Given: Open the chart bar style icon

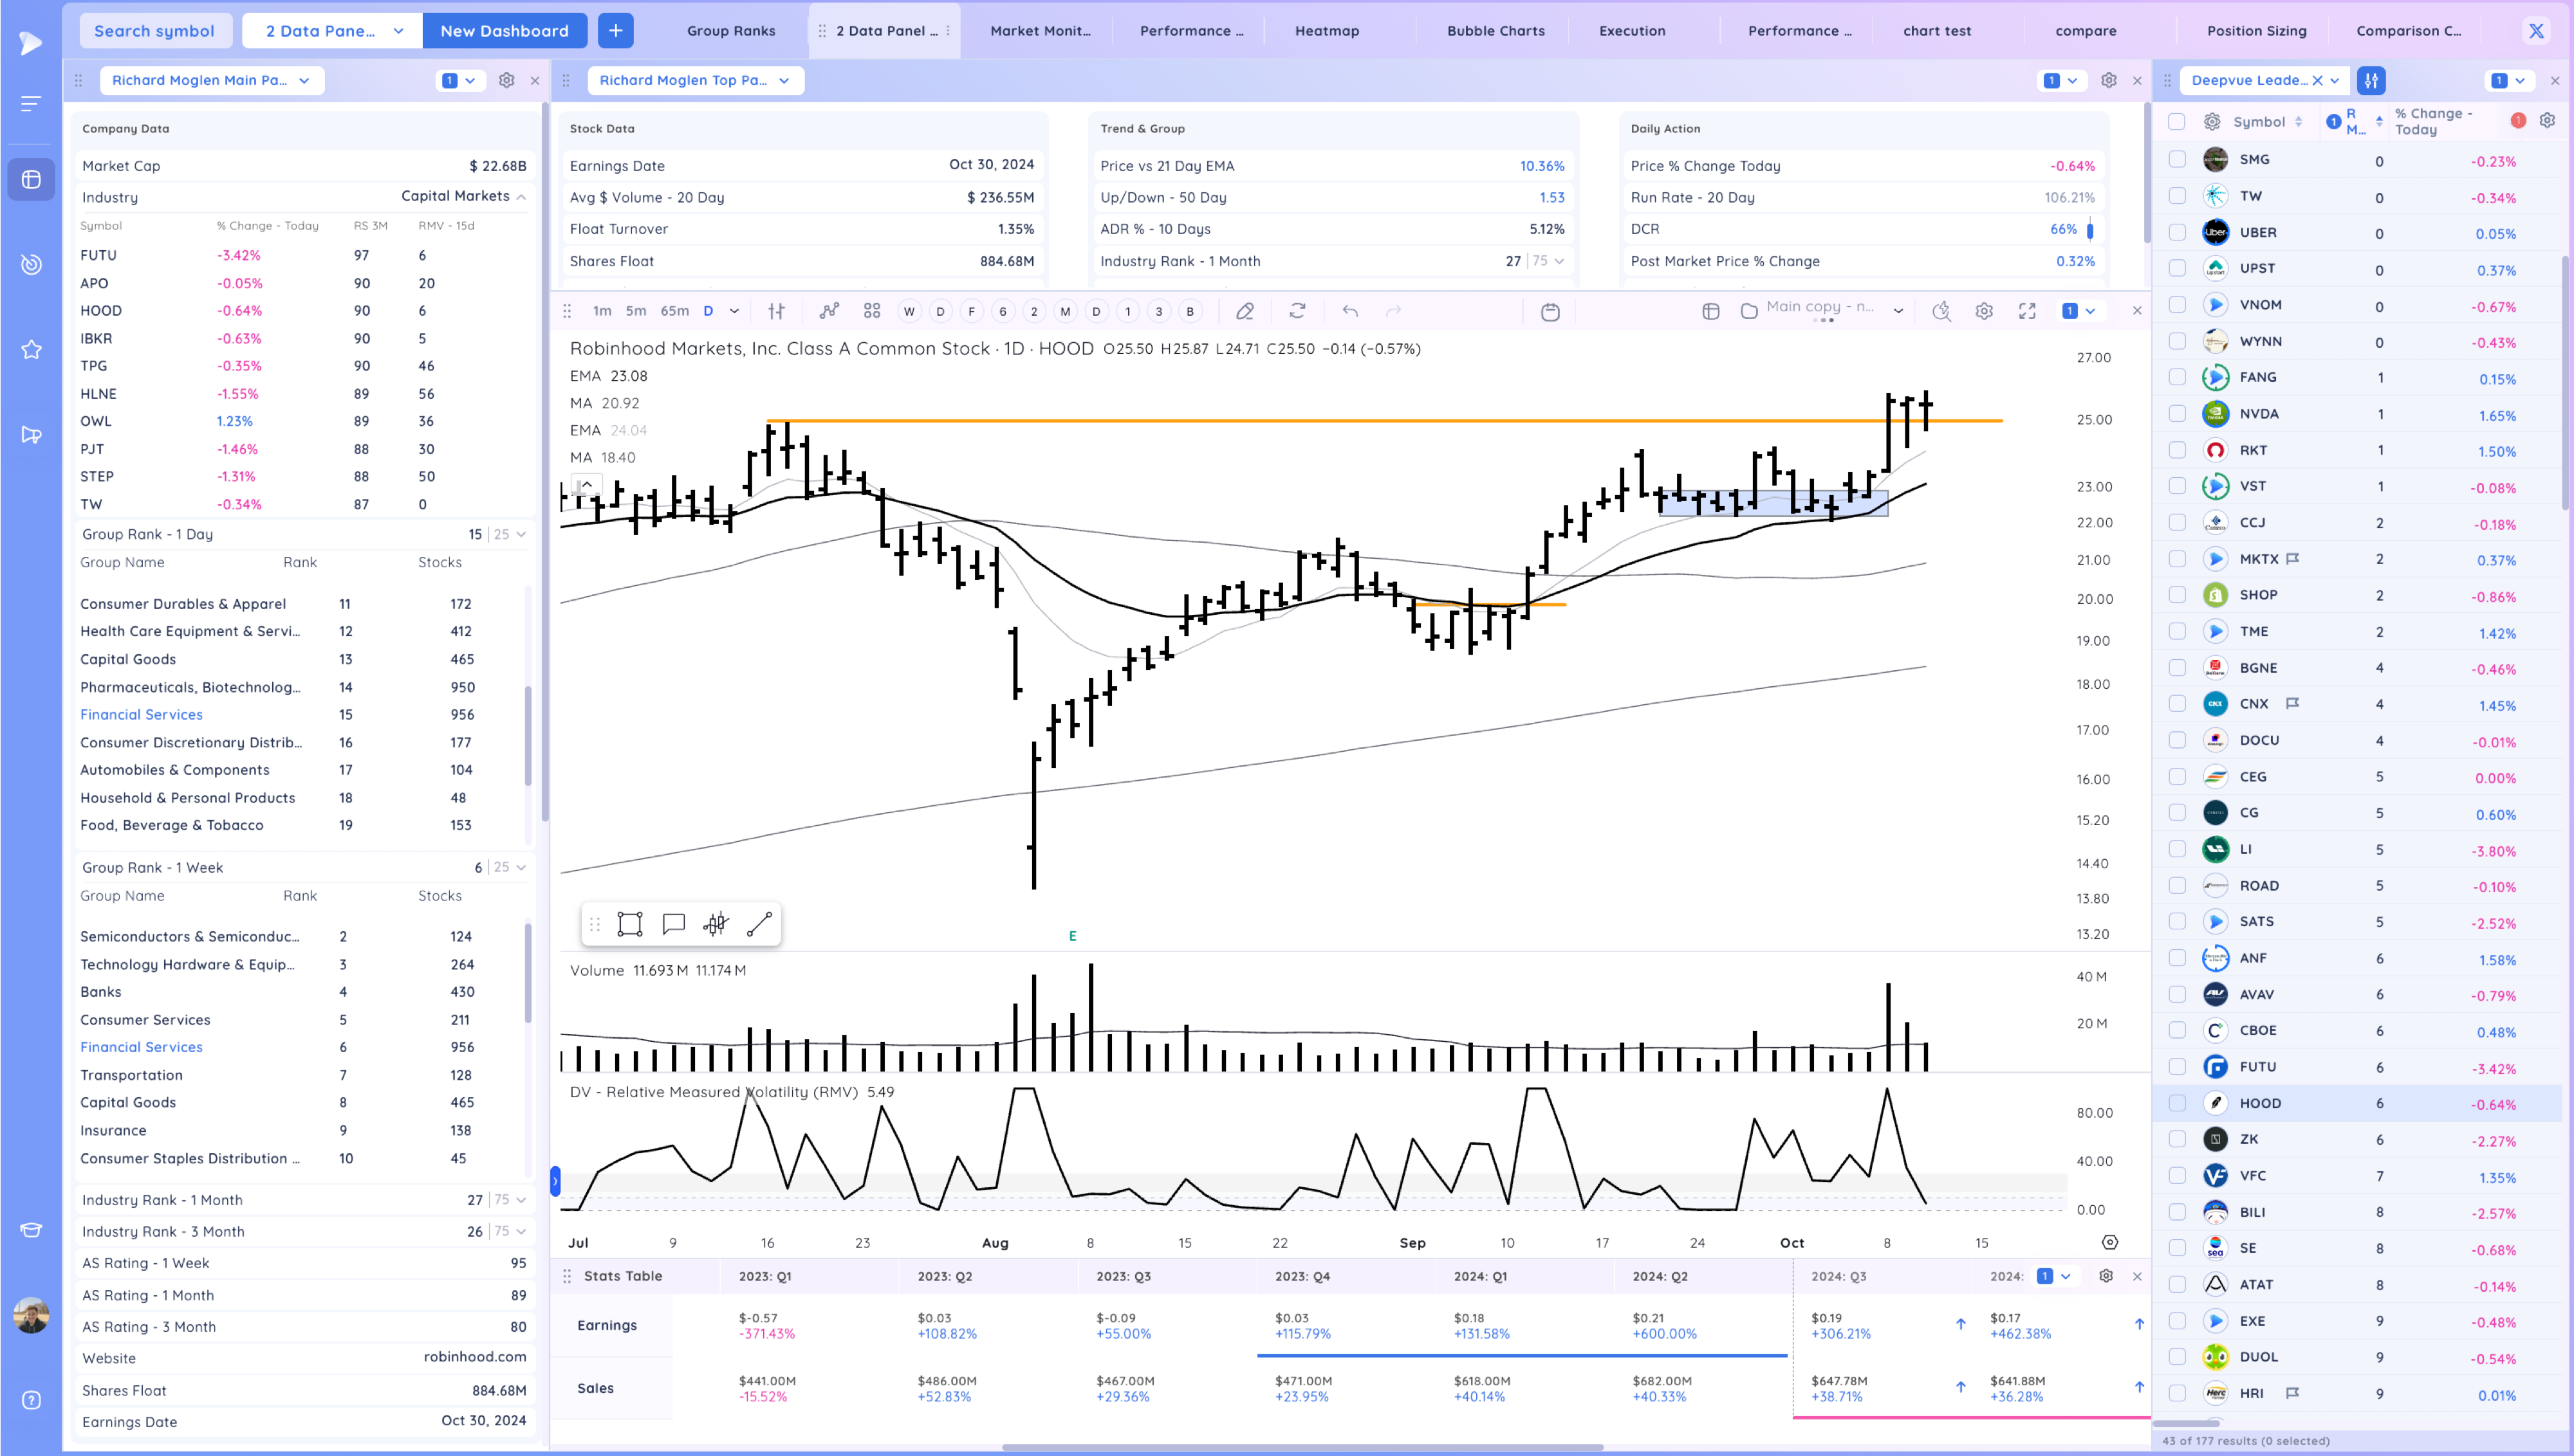Looking at the screenshot, I should [776, 311].
